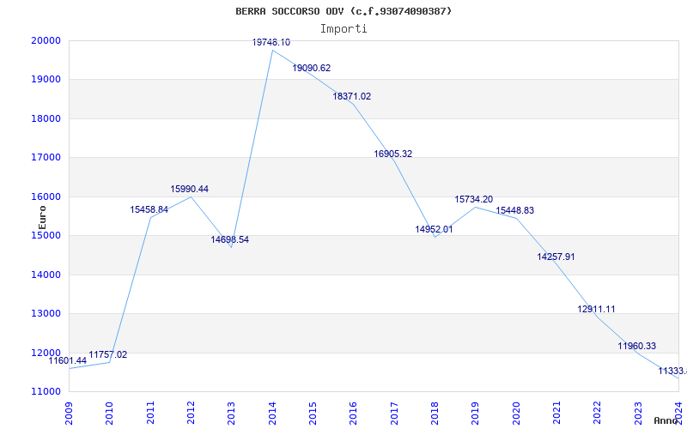Click the 16000 y-axis tick label
687x429 pixels.
click(46, 196)
